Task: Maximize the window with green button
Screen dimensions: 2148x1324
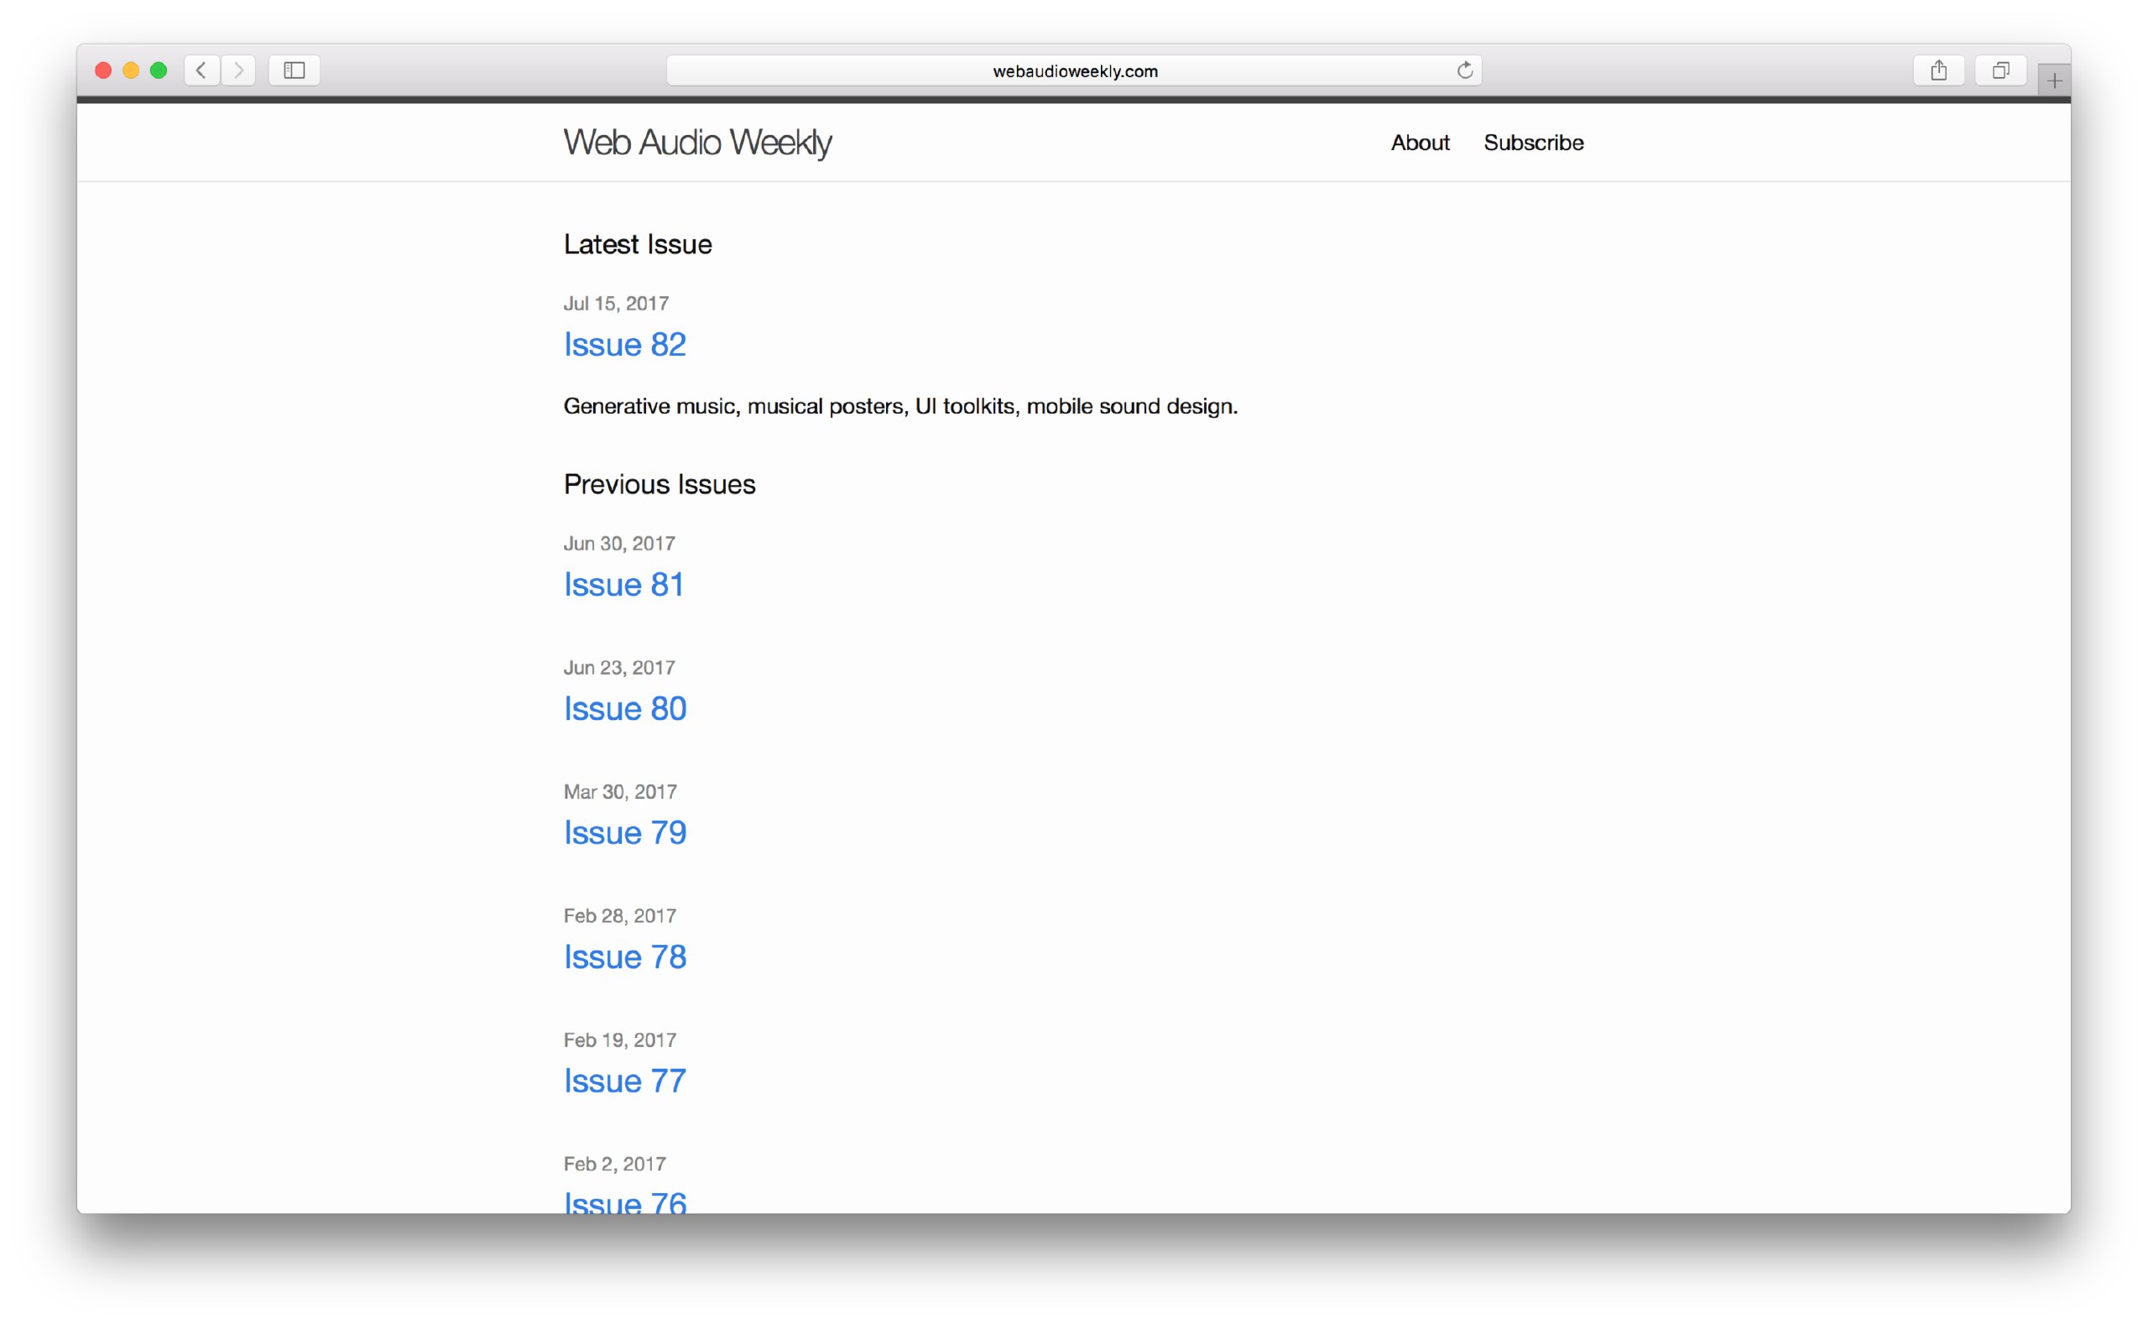Action: [x=159, y=70]
